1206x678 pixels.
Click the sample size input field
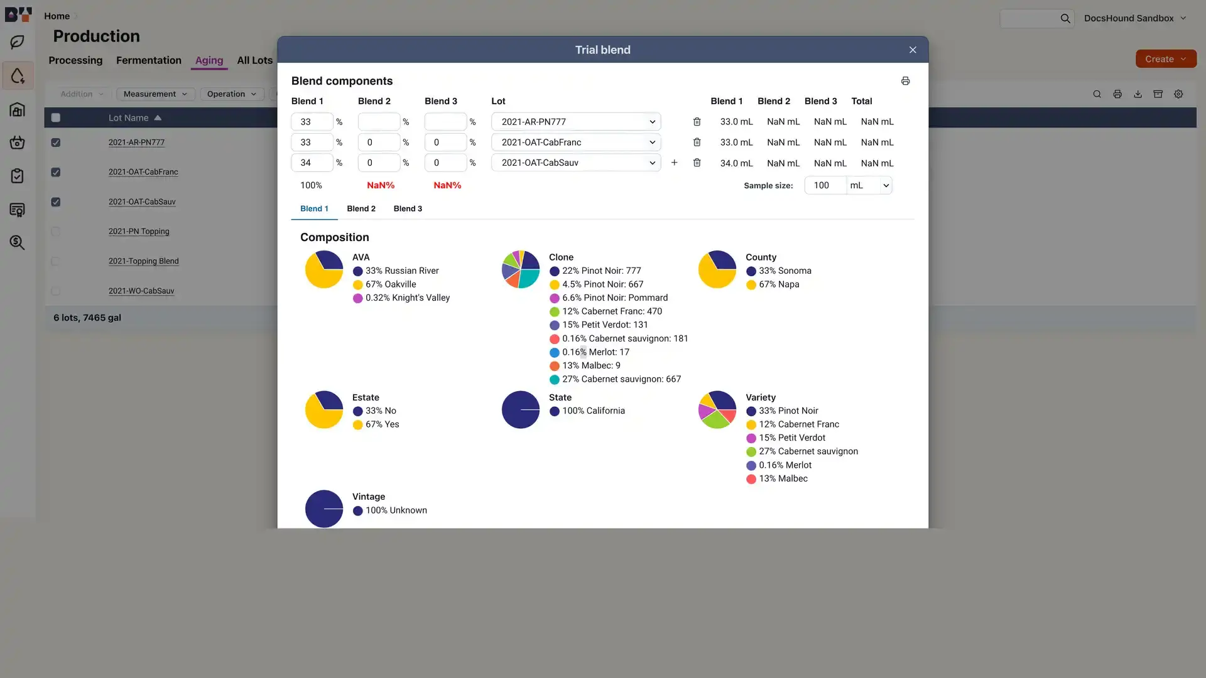[822, 185]
